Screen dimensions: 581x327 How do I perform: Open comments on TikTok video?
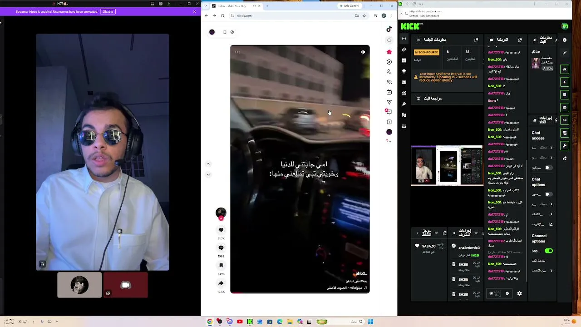[221, 248]
